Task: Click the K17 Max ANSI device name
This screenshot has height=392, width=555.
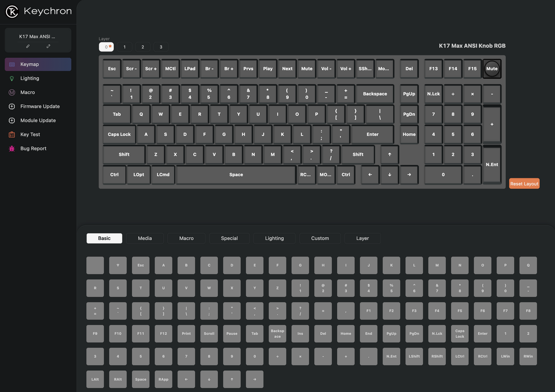Action: tap(37, 36)
